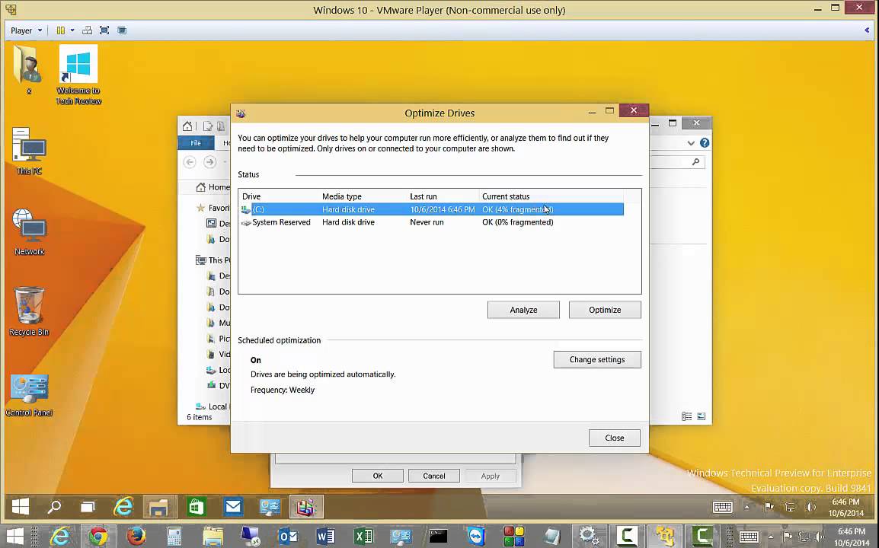Image resolution: width=879 pixels, height=548 pixels.
Task: Open Action Center flag in VM tray
Action: 769,507
